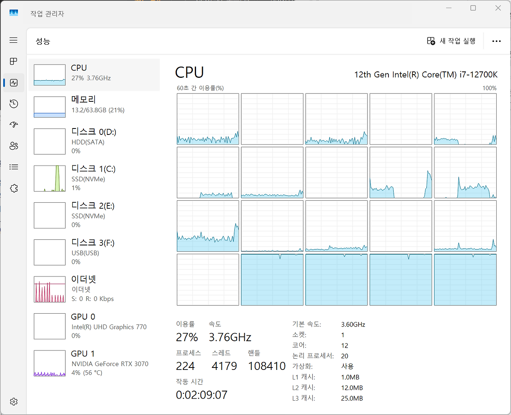Click the 4% (56 °C) GPU 1 text
This screenshot has height=415, width=511.
pyautogui.click(x=87, y=373)
